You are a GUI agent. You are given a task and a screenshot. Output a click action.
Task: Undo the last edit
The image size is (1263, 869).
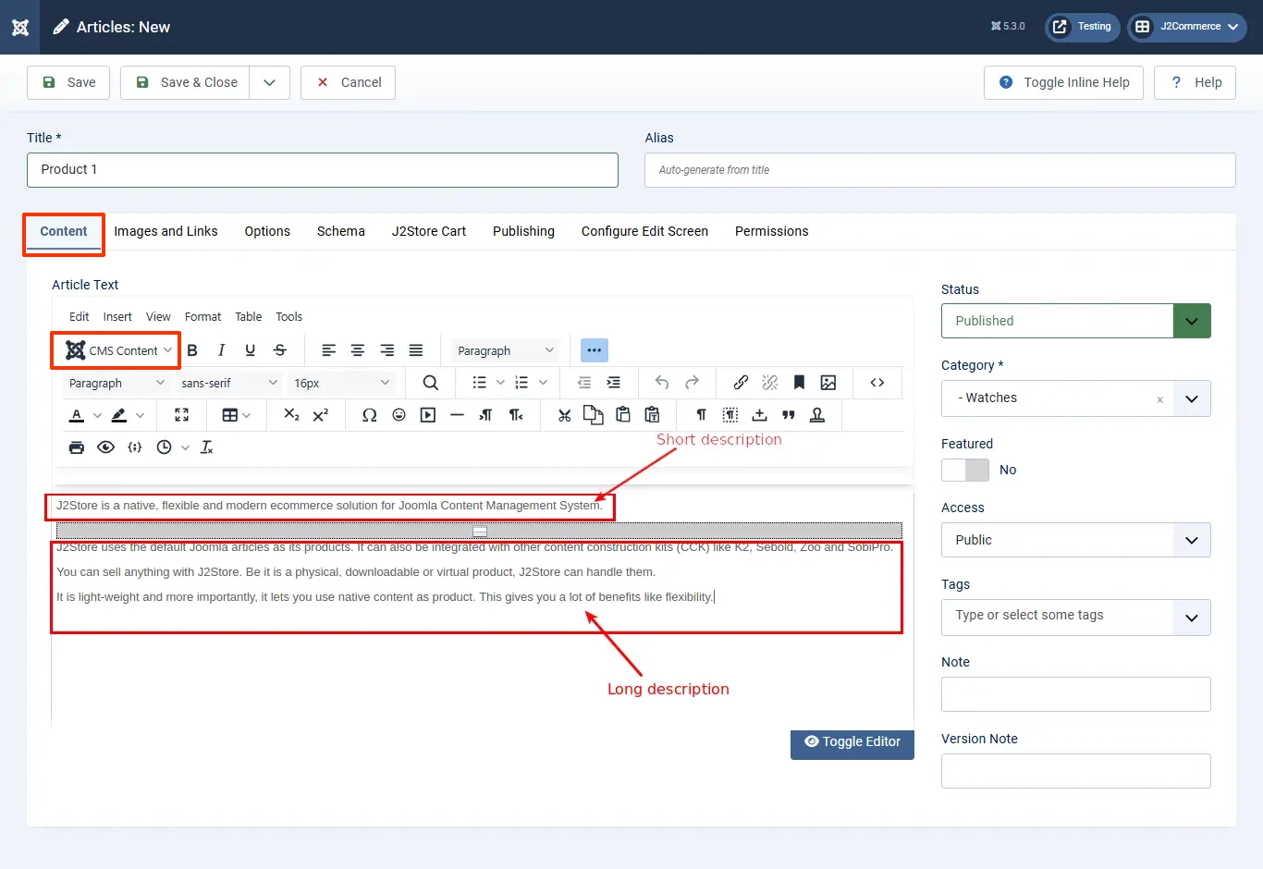coord(662,383)
